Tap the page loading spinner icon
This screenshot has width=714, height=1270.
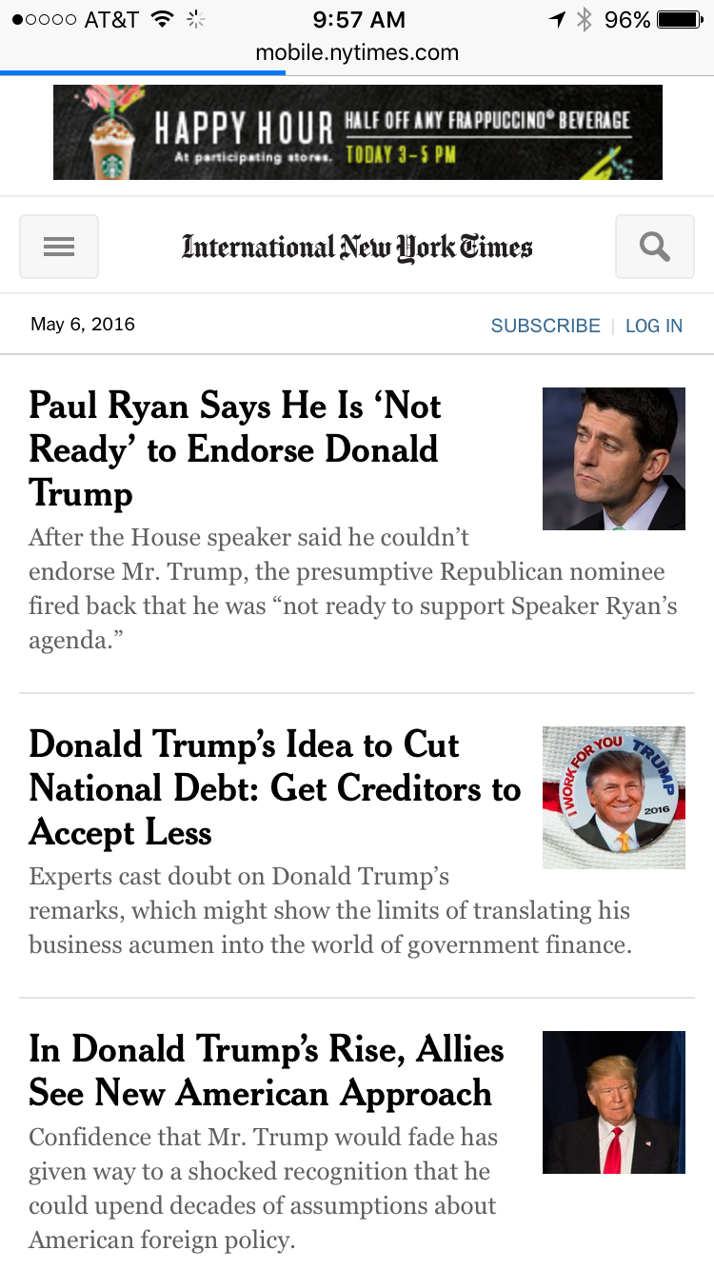click(x=195, y=19)
